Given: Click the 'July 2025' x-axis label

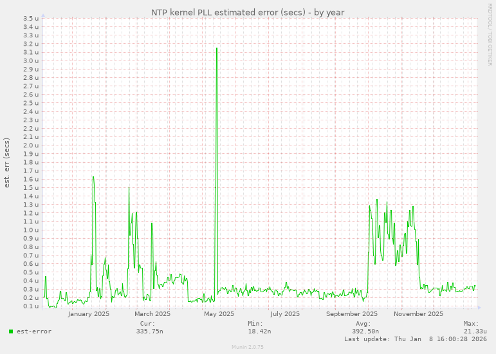Looking at the screenshot, I should [x=285, y=314].
